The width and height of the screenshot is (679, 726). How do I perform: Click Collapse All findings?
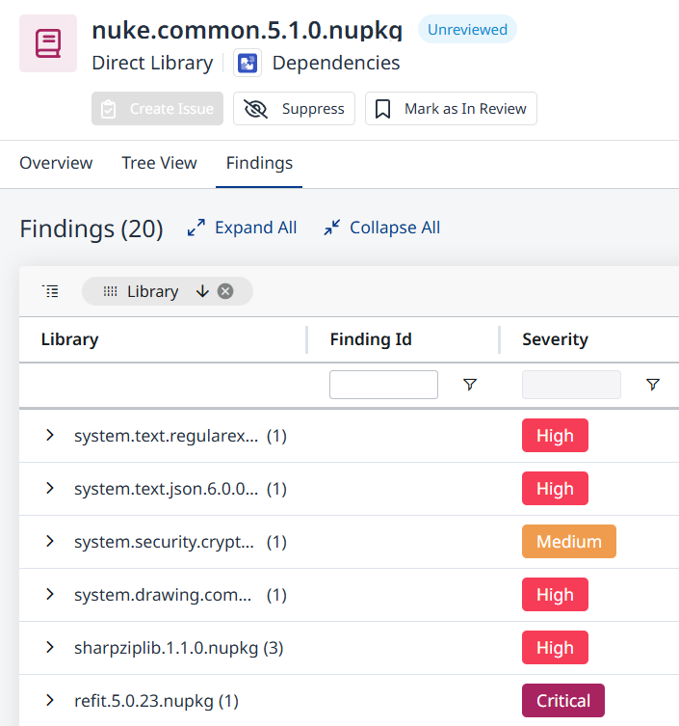click(381, 228)
